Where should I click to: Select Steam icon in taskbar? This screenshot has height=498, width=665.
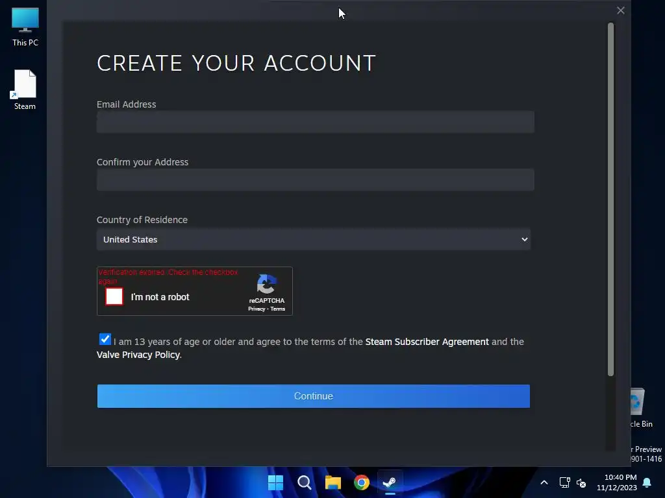click(x=390, y=482)
